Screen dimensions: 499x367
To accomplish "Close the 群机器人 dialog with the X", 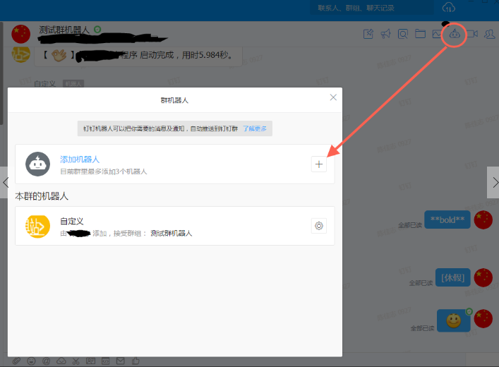I will [x=333, y=97].
